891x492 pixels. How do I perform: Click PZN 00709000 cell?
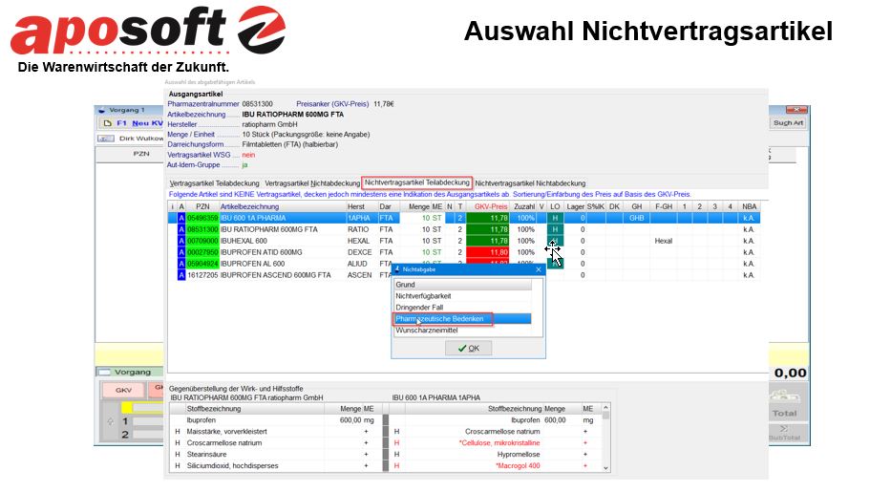(x=202, y=241)
